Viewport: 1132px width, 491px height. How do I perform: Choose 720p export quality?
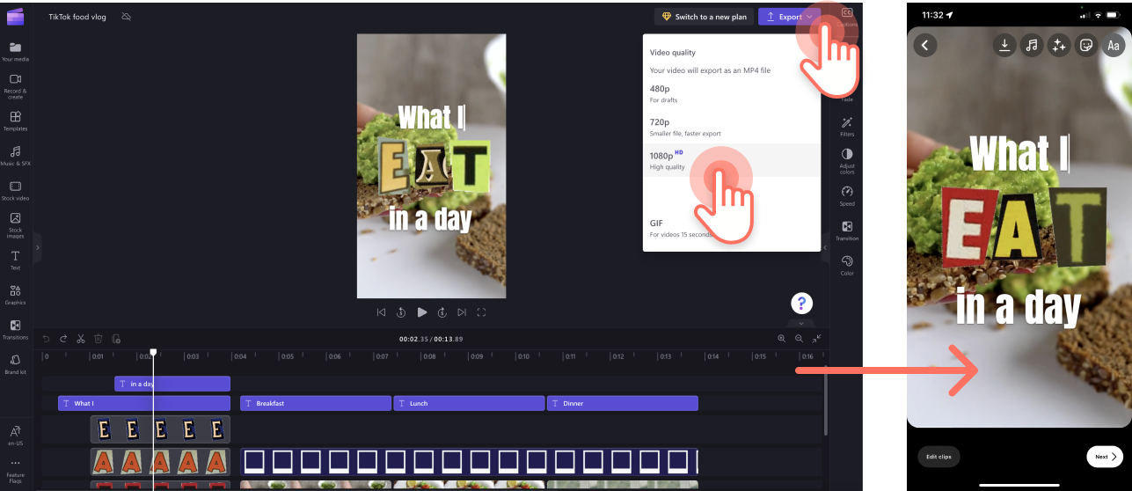click(732, 127)
